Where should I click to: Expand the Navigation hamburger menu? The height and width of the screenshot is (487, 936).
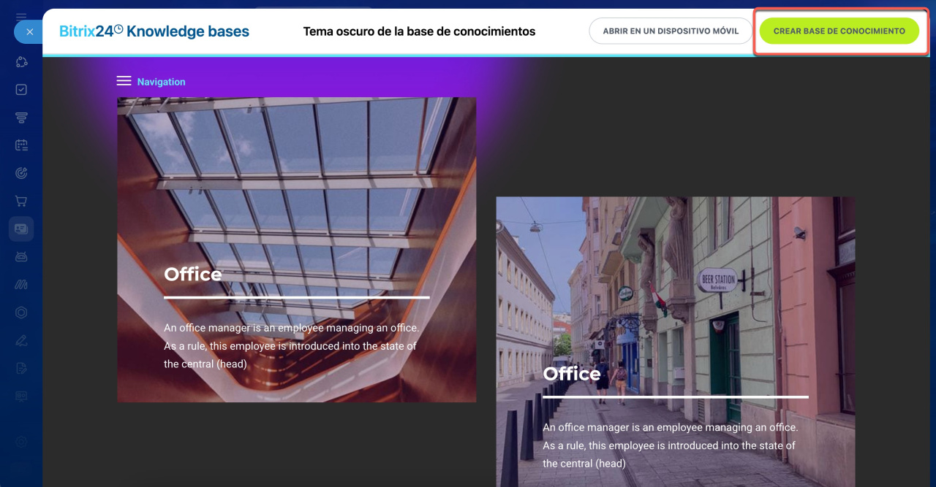tap(124, 81)
